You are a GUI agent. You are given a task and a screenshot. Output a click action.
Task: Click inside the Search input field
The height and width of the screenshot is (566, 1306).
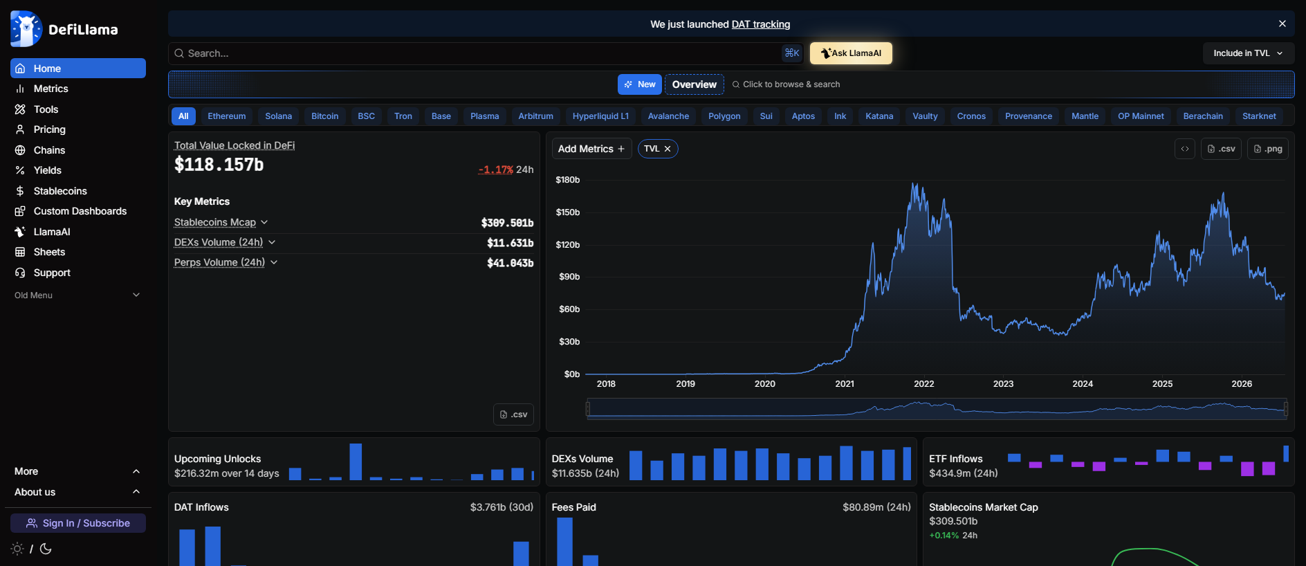pyautogui.click(x=485, y=53)
